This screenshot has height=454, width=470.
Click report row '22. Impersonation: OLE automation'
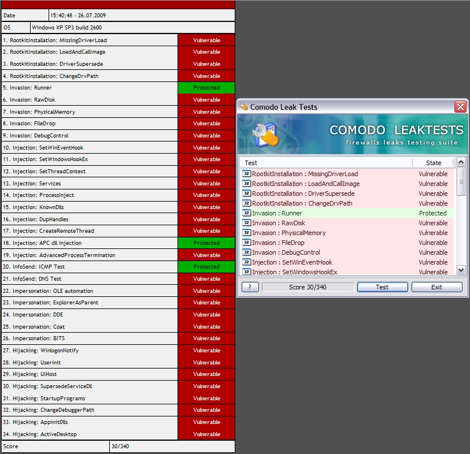(x=90, y=291)
